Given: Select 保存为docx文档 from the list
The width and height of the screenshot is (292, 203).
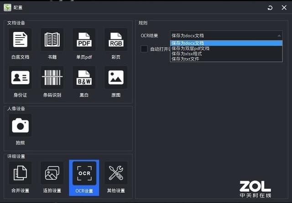Looking at the screenshot, I should [x=188, y=43].
